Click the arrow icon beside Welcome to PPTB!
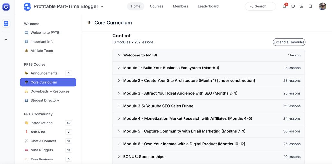332x164 pixels. click(26, 33)
